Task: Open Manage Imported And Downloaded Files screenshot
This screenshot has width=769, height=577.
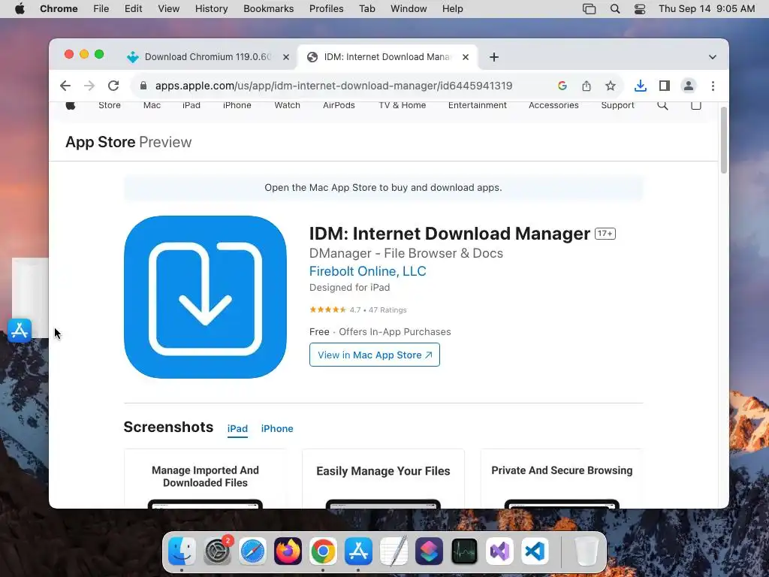Action: pos(205,479)
